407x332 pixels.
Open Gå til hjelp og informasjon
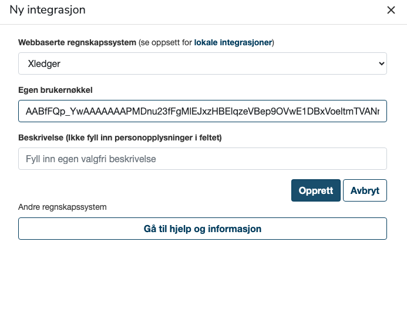click(x=203, y=229)
